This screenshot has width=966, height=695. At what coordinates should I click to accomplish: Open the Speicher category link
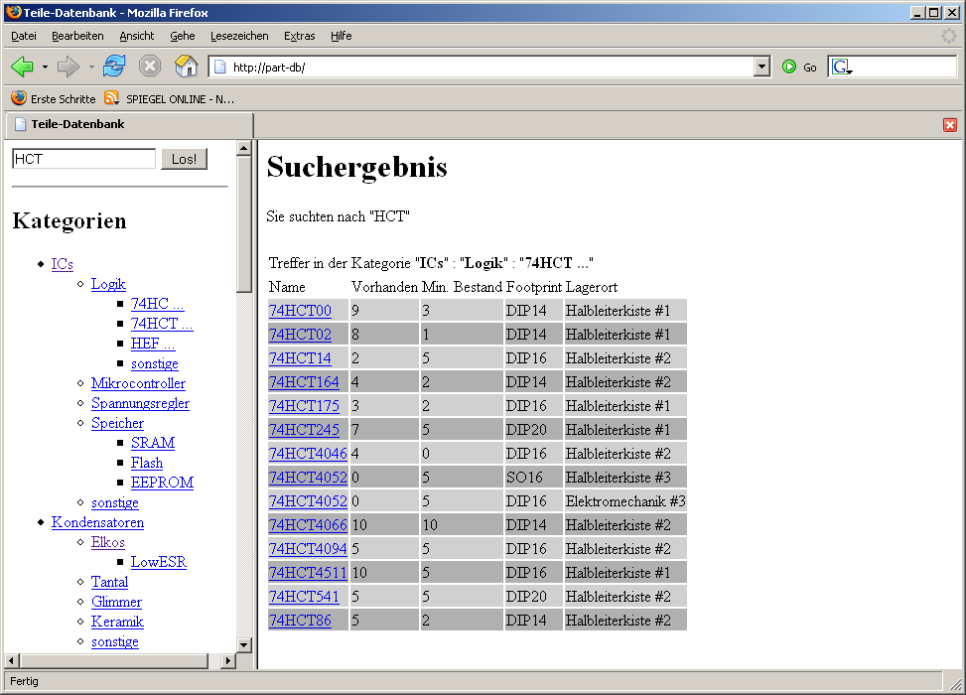pos(117,423)
